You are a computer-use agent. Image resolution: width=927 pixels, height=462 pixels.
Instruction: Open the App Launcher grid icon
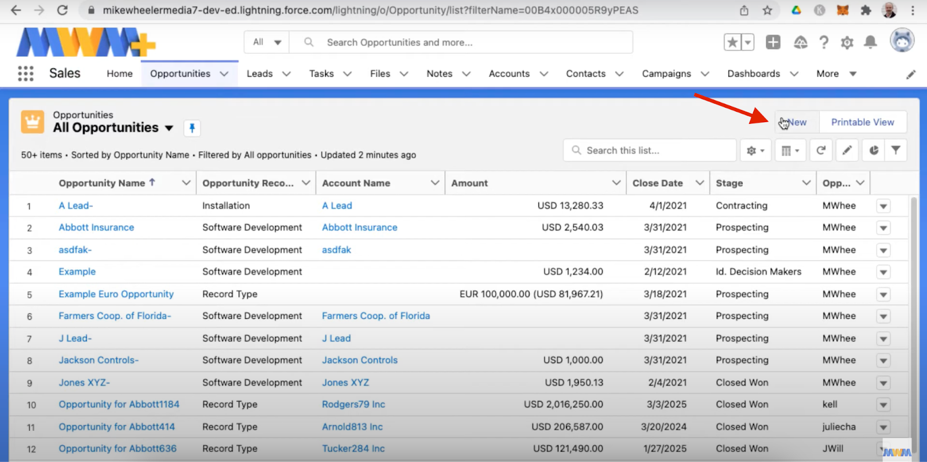click(x=25, y=74)
